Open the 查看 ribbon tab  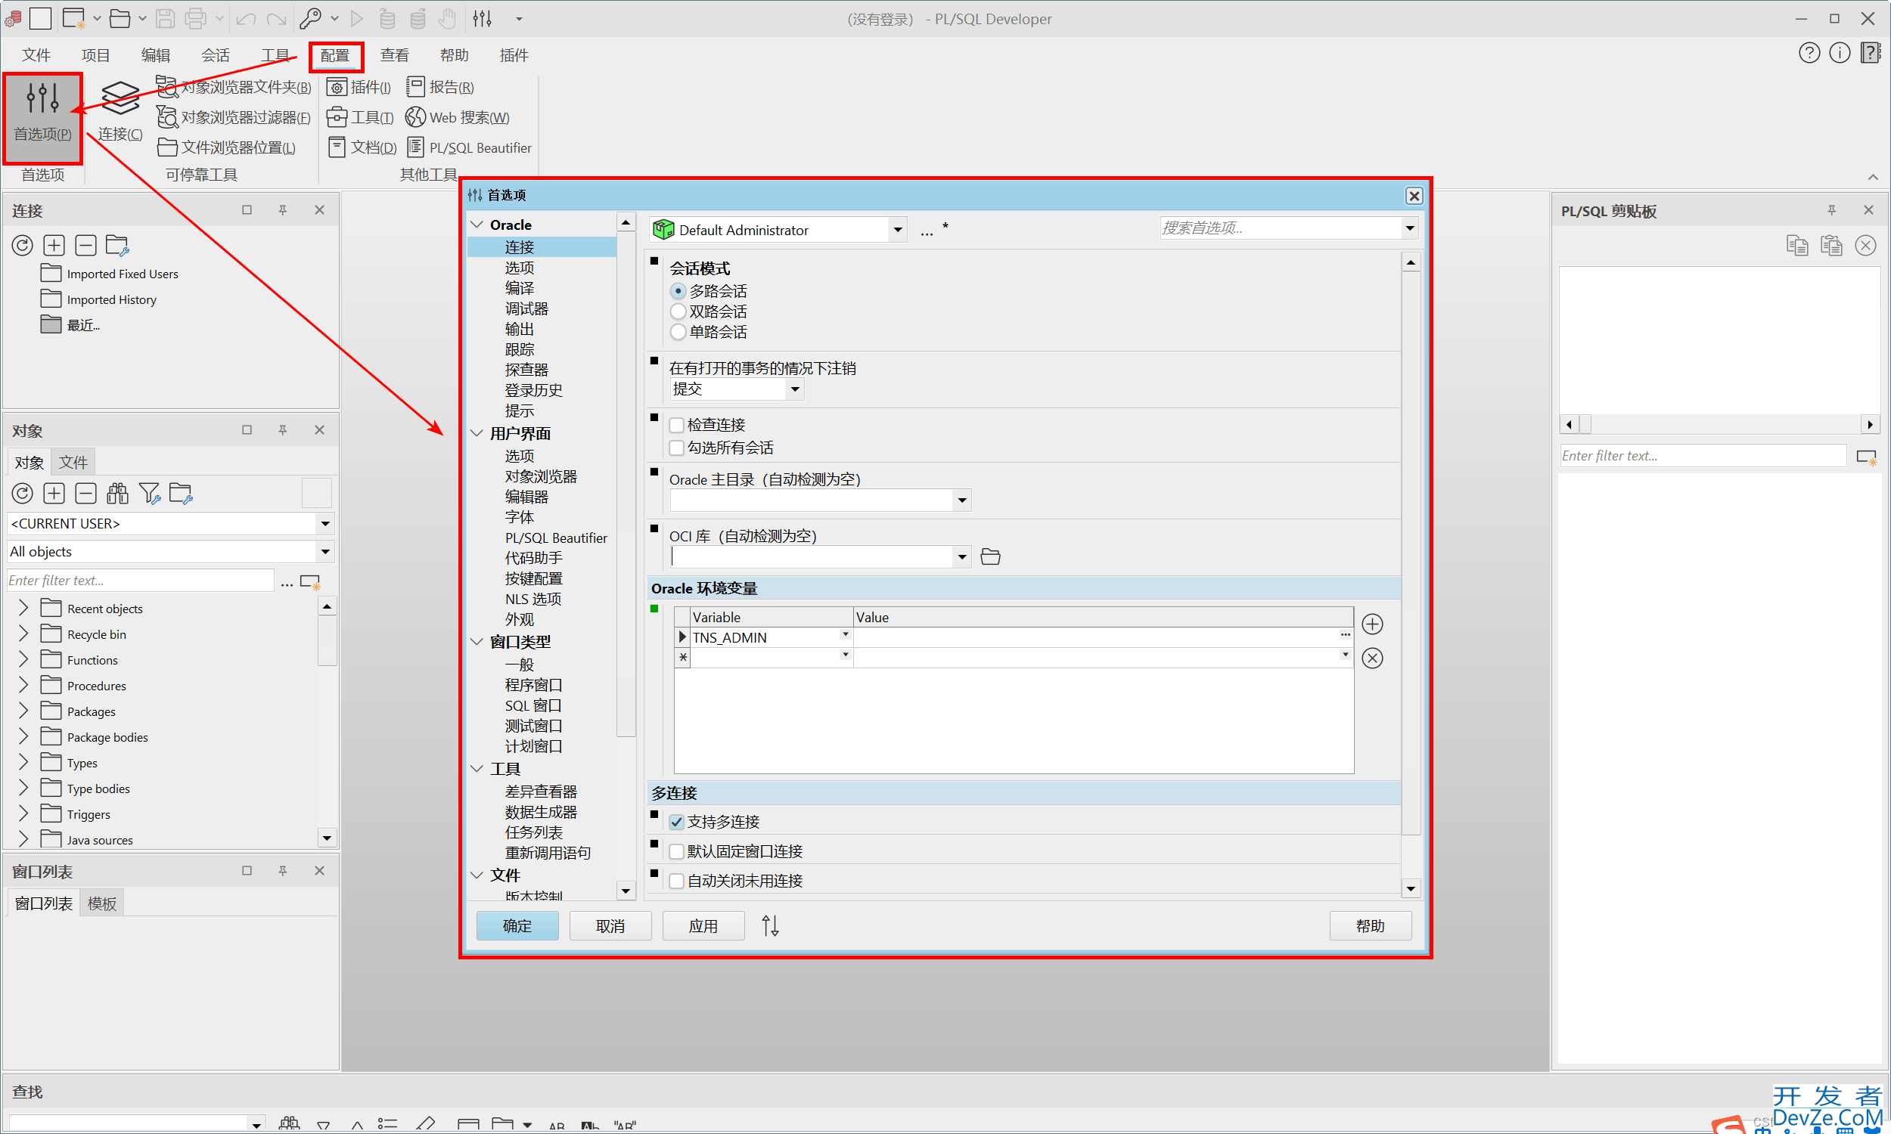tap(394, 55)
